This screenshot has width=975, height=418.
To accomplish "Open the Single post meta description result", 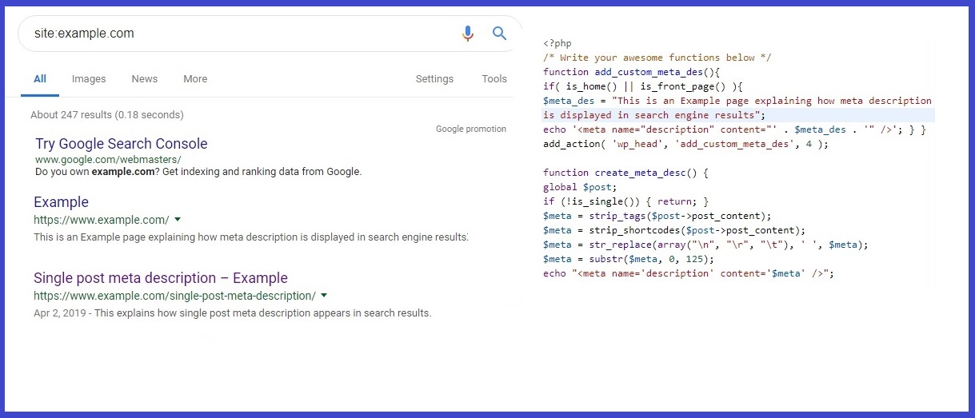I will [x=161, y=278].
